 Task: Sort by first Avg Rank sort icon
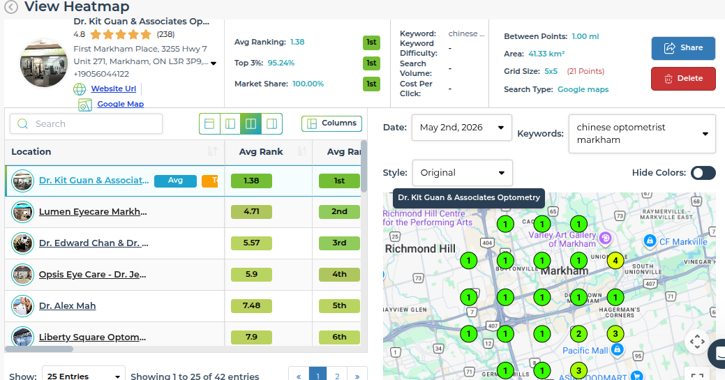(301, 151)
